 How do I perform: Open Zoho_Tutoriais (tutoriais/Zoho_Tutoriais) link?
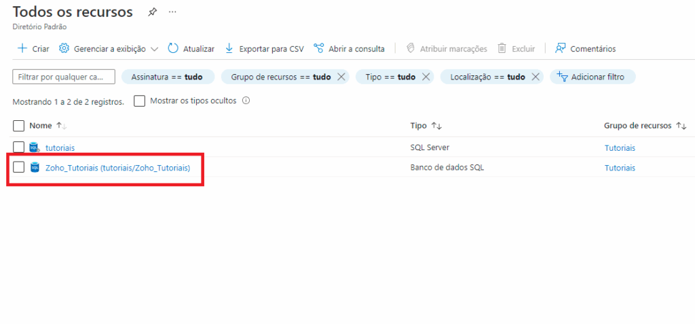tap(118, 168)
